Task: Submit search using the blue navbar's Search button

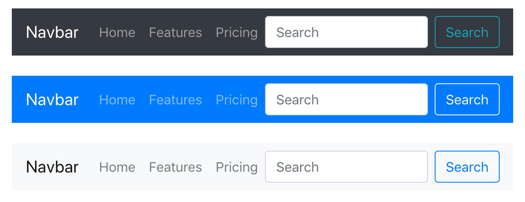Action: pos(467,99)
